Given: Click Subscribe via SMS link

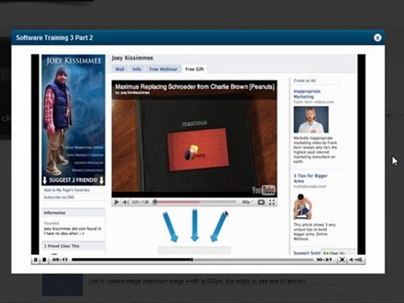Looking at the screenshot, I should pos(59,197).
